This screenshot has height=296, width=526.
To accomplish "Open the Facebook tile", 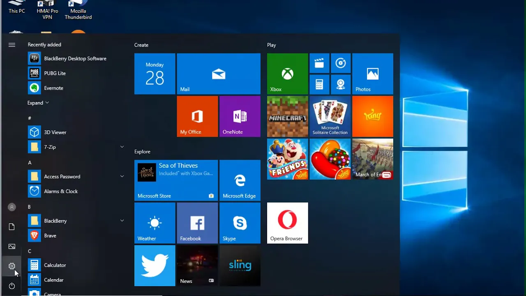I will (x=197, y=223).
